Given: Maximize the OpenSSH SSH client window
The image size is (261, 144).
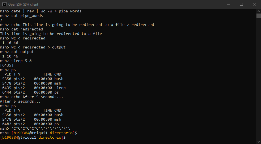Looking at the screenshot, I should click(241, 4).
